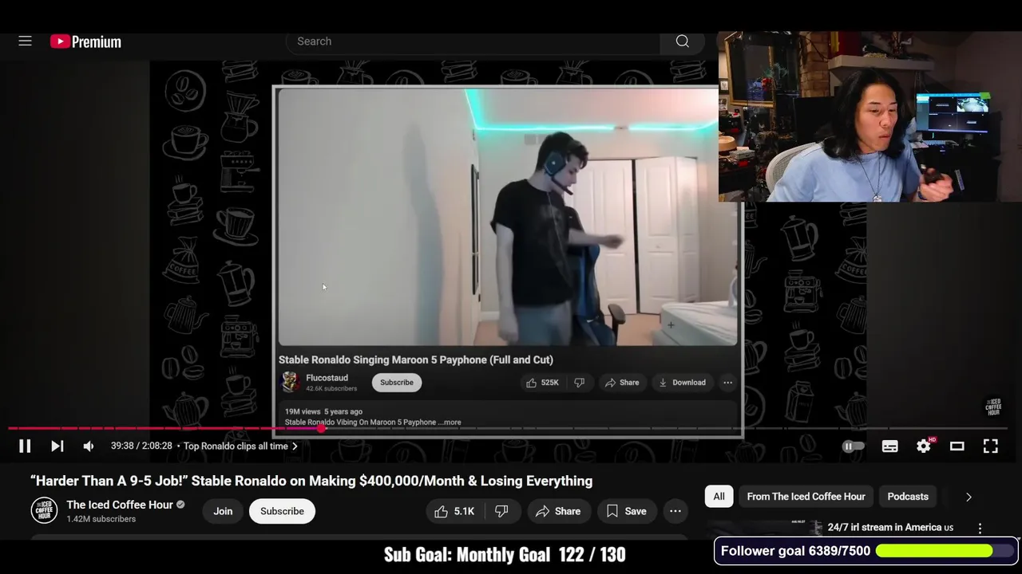Screen dimensions: 1022x574
Task: Click into the YouTube search field
Action: [473, 41]
